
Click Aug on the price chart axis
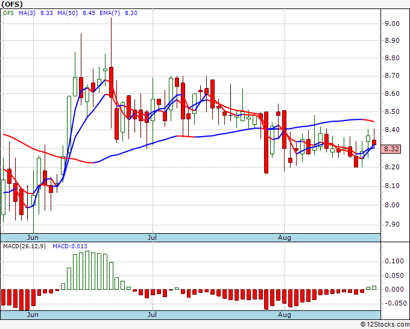(285, 237)
